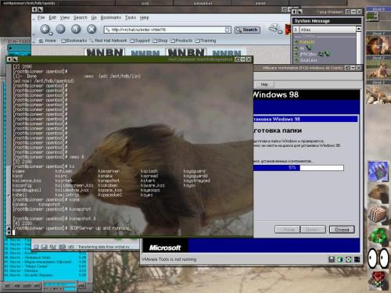Click the eyes (xeyes) dock icon

coord(378,259)
